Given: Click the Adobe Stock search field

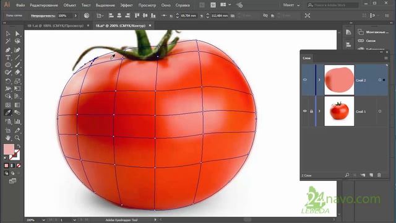Looking at the screenshot, I should pyautogui.click(x=332, y=5).
